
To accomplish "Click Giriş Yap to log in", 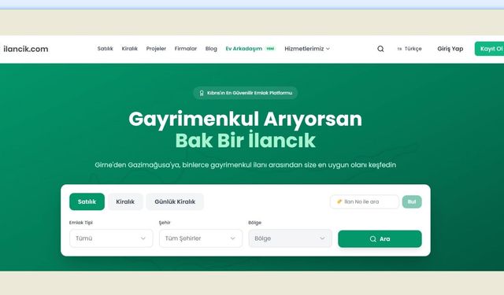I will (450, 49).
